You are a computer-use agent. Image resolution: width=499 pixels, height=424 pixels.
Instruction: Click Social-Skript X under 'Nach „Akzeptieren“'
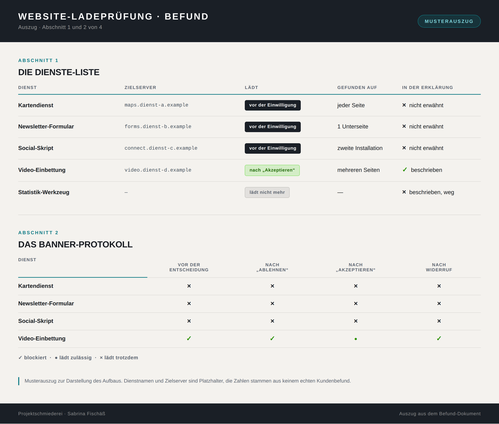(x=356, y=321)
